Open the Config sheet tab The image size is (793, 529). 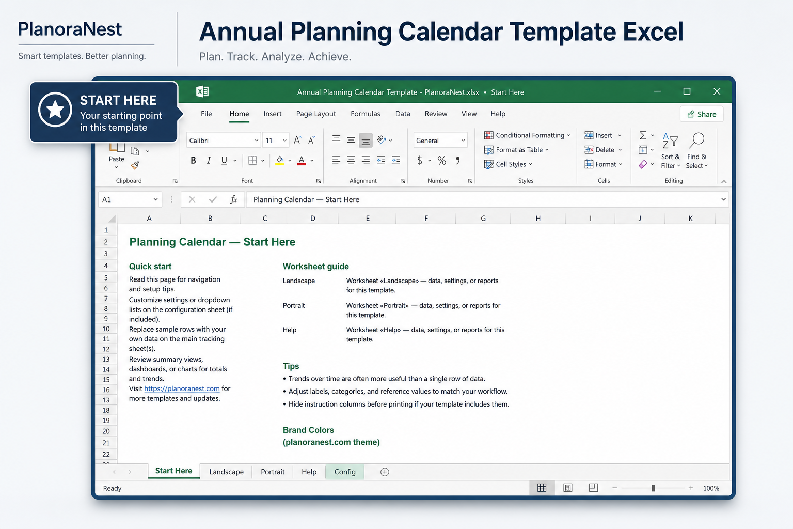point(345,472)
